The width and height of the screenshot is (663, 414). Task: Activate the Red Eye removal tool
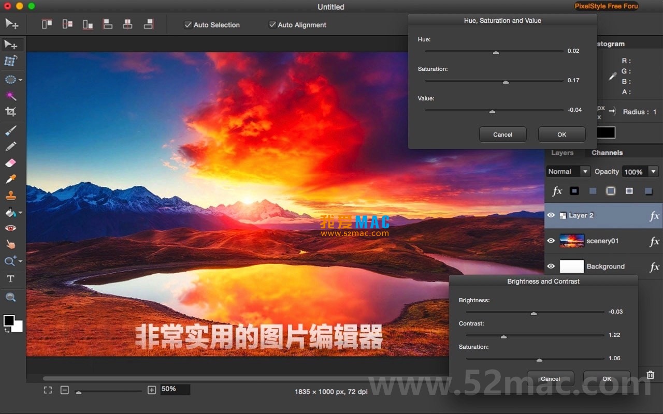pos(11,228)
